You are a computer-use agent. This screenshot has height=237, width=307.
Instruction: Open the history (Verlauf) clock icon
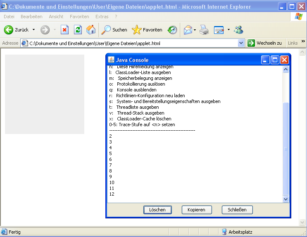click(172, 30)
